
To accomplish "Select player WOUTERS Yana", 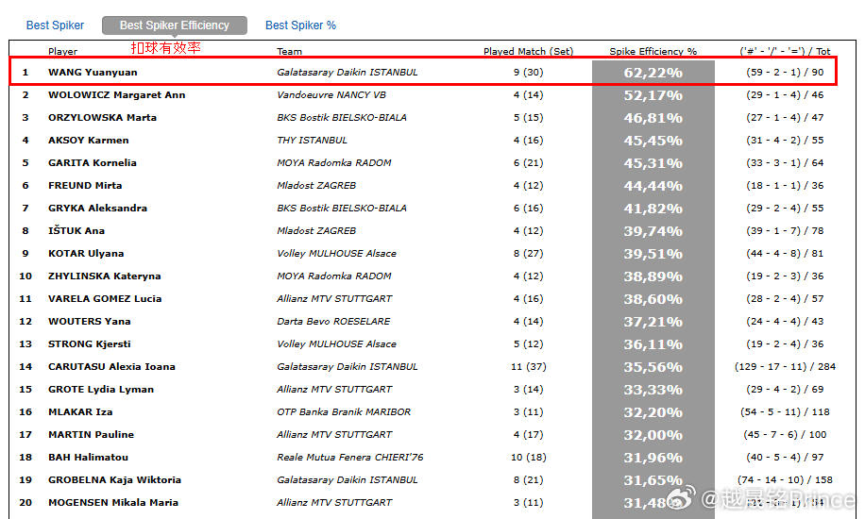I will [x=90, y=321].
